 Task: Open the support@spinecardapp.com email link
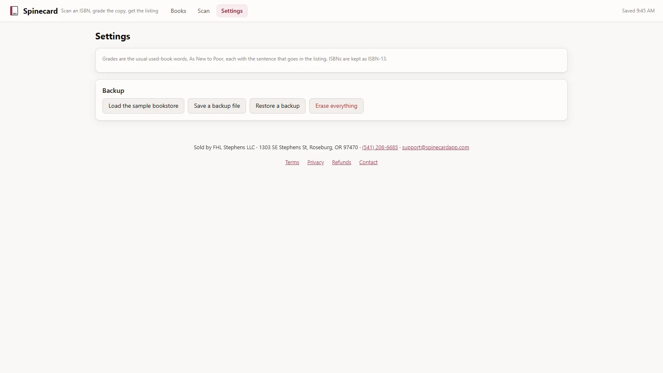pos(436,147)
